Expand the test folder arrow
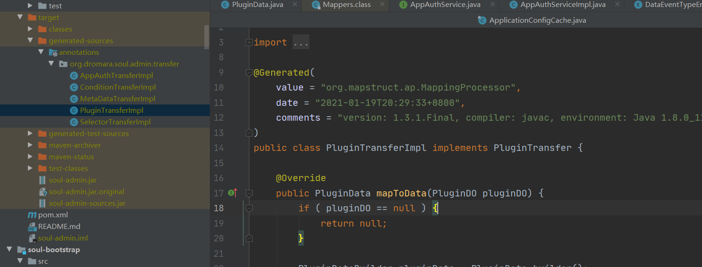 (30, 6)
